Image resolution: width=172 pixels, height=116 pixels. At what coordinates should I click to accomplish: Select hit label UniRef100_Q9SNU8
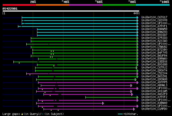pos(154,79)
